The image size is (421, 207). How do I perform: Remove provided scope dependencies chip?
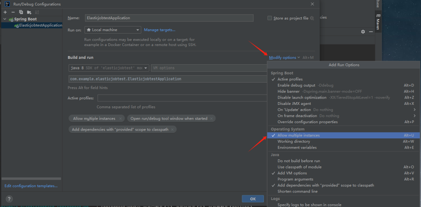[172, 129]
